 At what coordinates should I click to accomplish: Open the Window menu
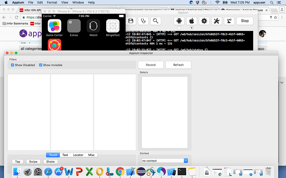(78, 2)
